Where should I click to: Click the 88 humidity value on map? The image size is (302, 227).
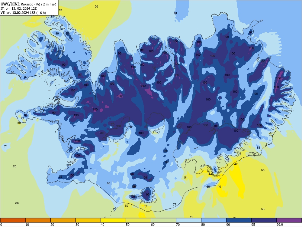[x=208, y=186]
